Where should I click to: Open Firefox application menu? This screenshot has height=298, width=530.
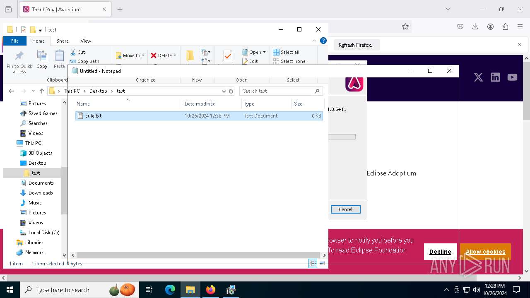click(x=520, y=26)
